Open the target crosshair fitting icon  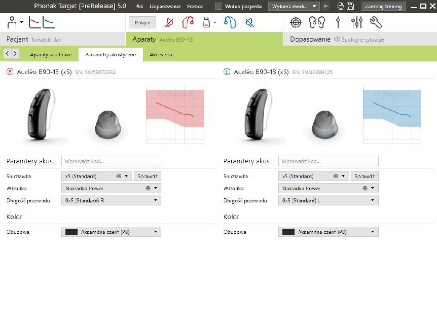click(x=296, y=23)
